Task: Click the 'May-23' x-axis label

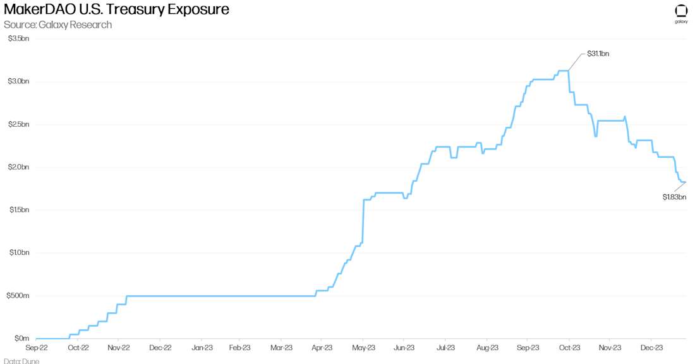Action: click(x=363, y=348)
